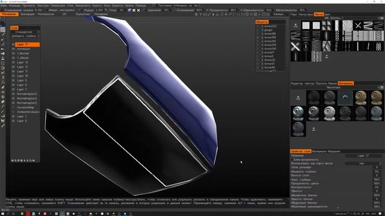The height and width of the screenshot is (216, 385).
Task: Open the Материалы panel tab
Action: tap(346, 83)
